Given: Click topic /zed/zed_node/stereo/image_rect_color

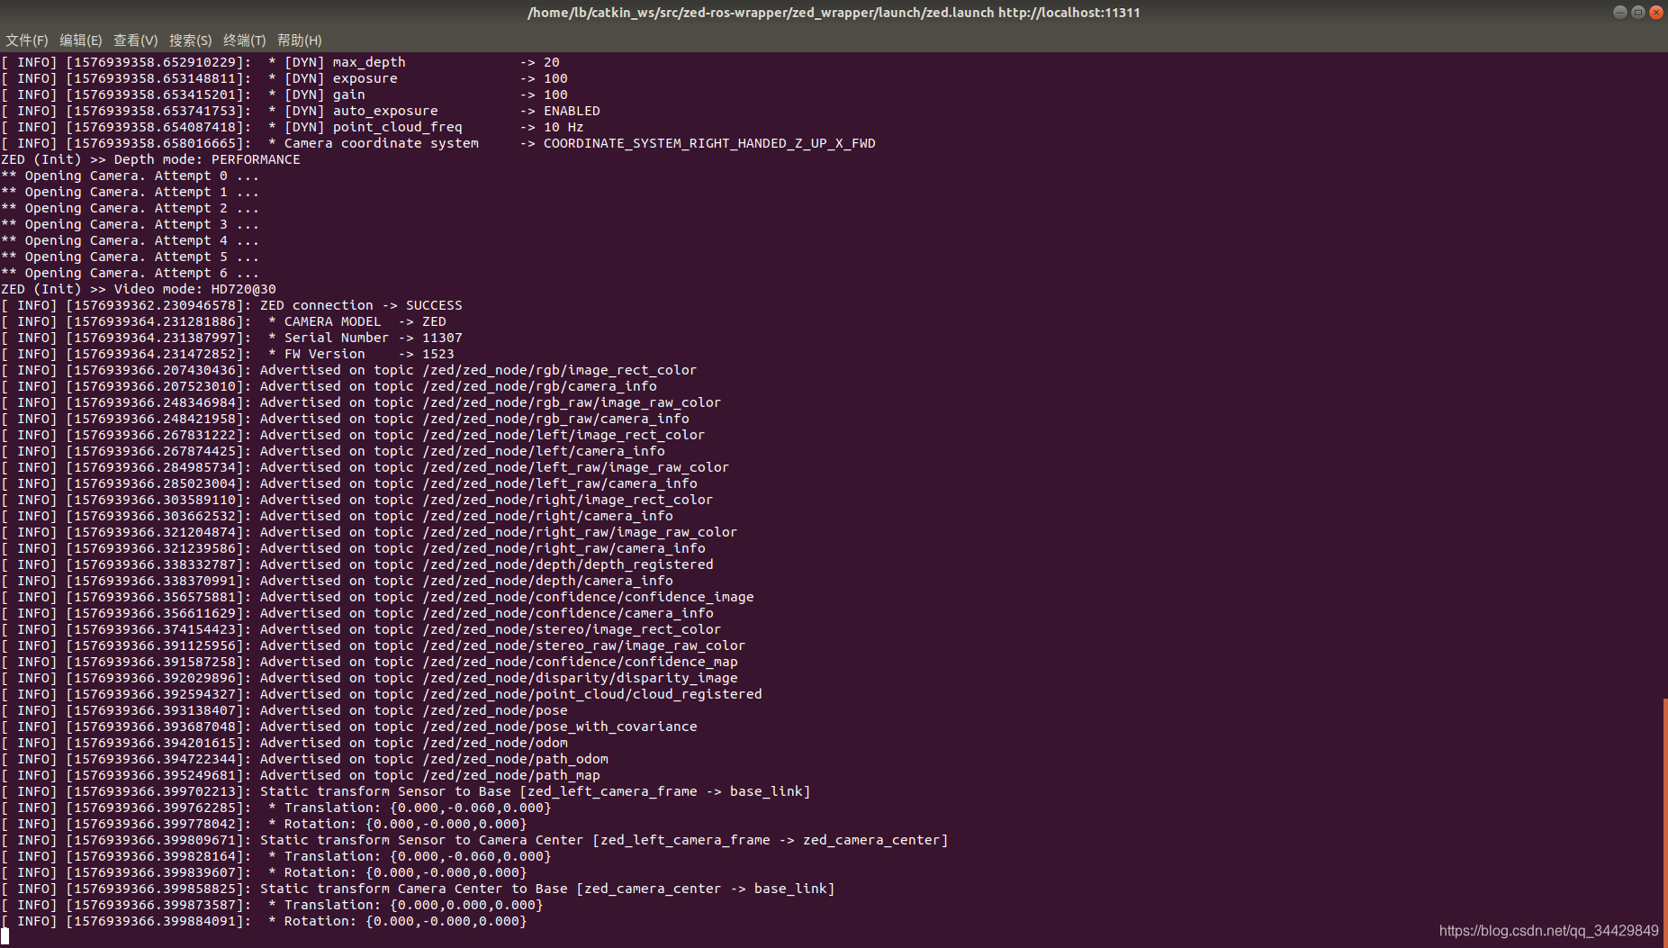Looking at the screenshot, I should [572, 629].
